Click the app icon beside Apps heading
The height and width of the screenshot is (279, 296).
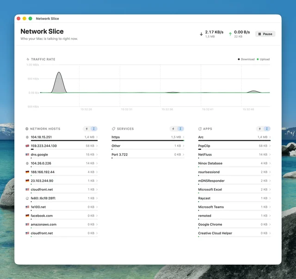click(200, 129)
